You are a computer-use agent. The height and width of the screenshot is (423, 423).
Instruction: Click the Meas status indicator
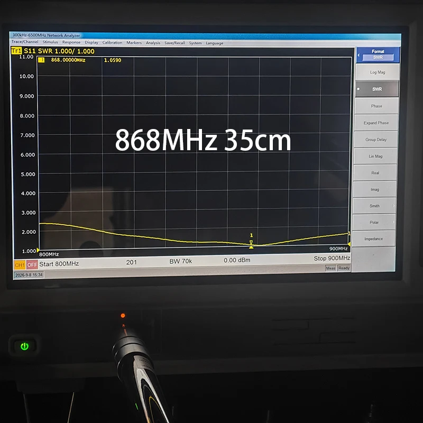pos(330,268)
